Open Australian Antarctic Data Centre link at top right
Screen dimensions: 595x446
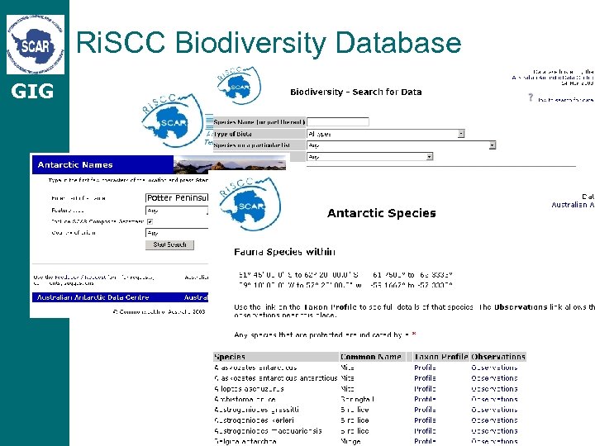(x=553, y=78)
